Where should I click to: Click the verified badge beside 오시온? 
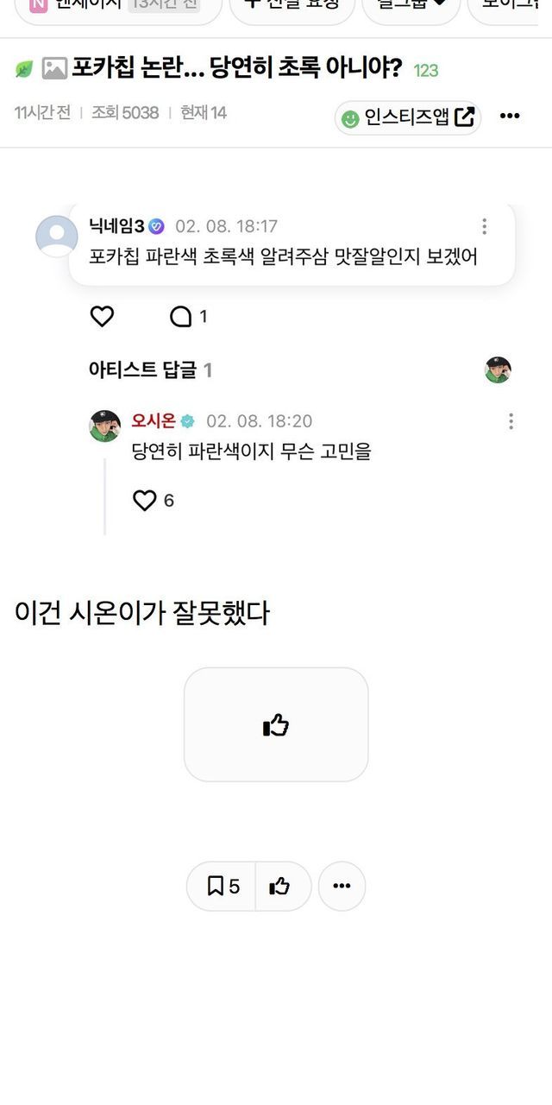pos(187,421)
